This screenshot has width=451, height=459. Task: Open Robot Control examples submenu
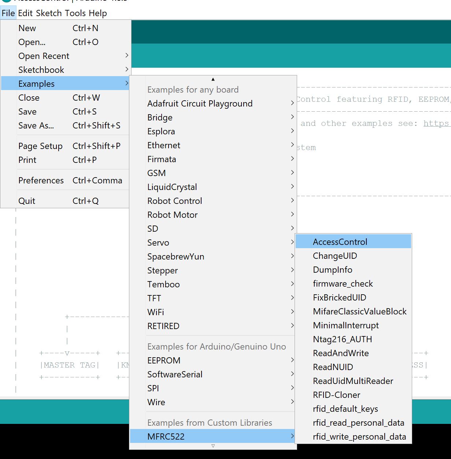click(x=213, y=201)
